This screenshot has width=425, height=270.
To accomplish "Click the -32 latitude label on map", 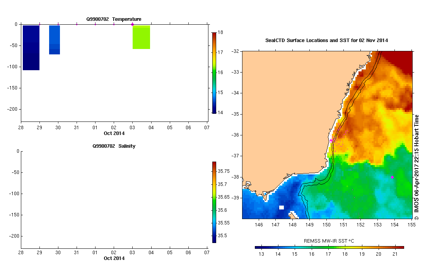I will pyautogui.click(x=235, y=51).
